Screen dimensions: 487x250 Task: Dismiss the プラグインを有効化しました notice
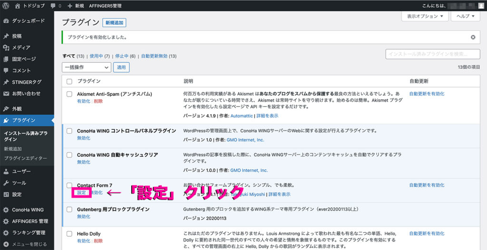tap(473, 37)
